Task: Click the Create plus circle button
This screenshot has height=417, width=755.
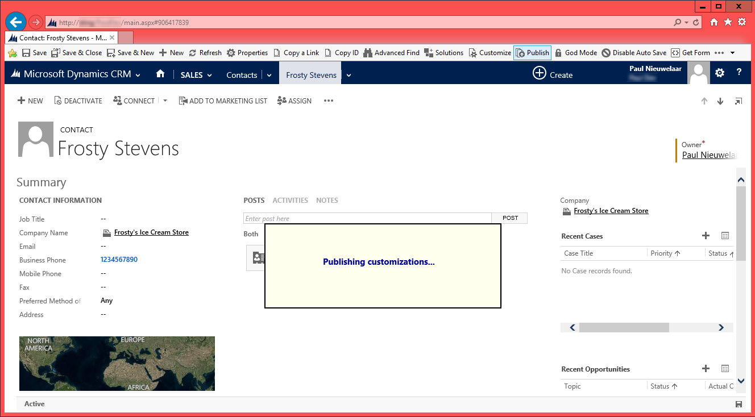Action: [x=540, y=73]
